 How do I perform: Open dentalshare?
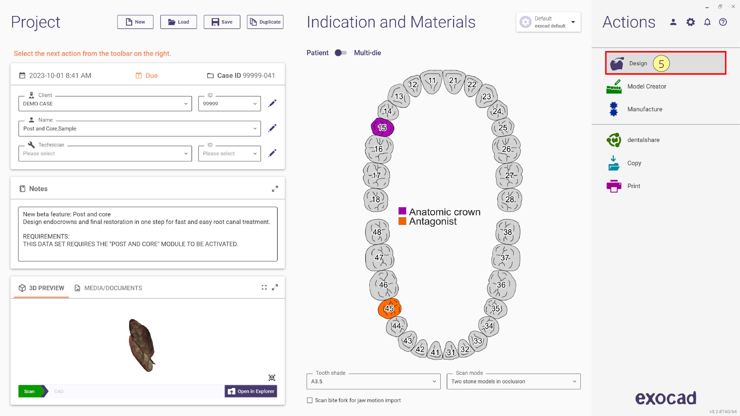633,140
